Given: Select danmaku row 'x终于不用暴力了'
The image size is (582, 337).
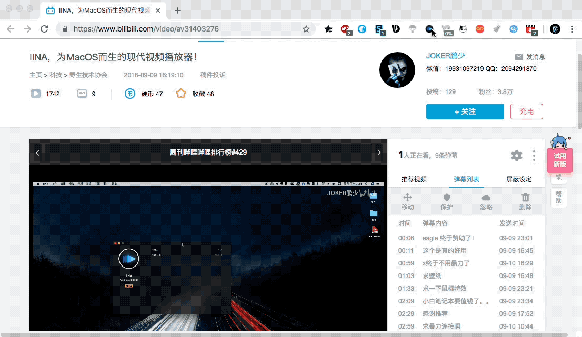Looking at the screenshot, I should click(466, 263).
